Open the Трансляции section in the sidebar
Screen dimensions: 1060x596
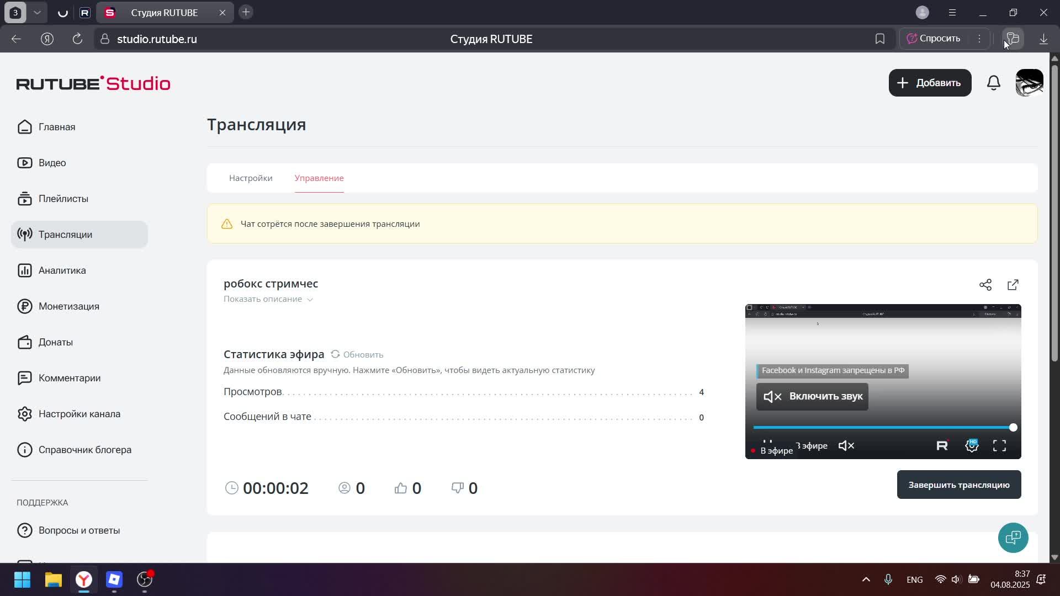pos(65,234)
